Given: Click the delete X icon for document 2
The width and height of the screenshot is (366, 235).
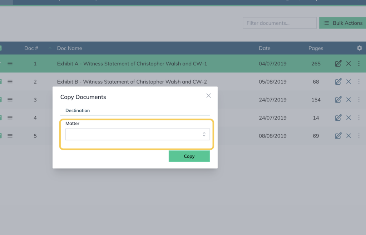Looking at the screenshot, I should point(348,81).
